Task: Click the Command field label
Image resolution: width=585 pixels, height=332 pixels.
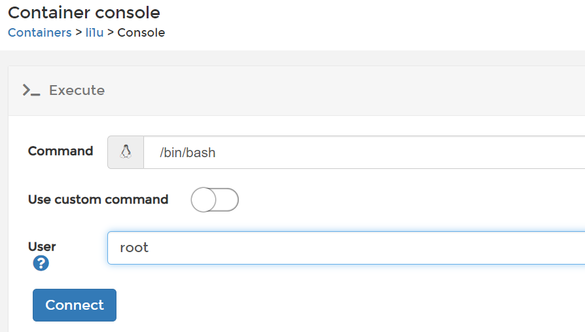Action: pos(60,151)
